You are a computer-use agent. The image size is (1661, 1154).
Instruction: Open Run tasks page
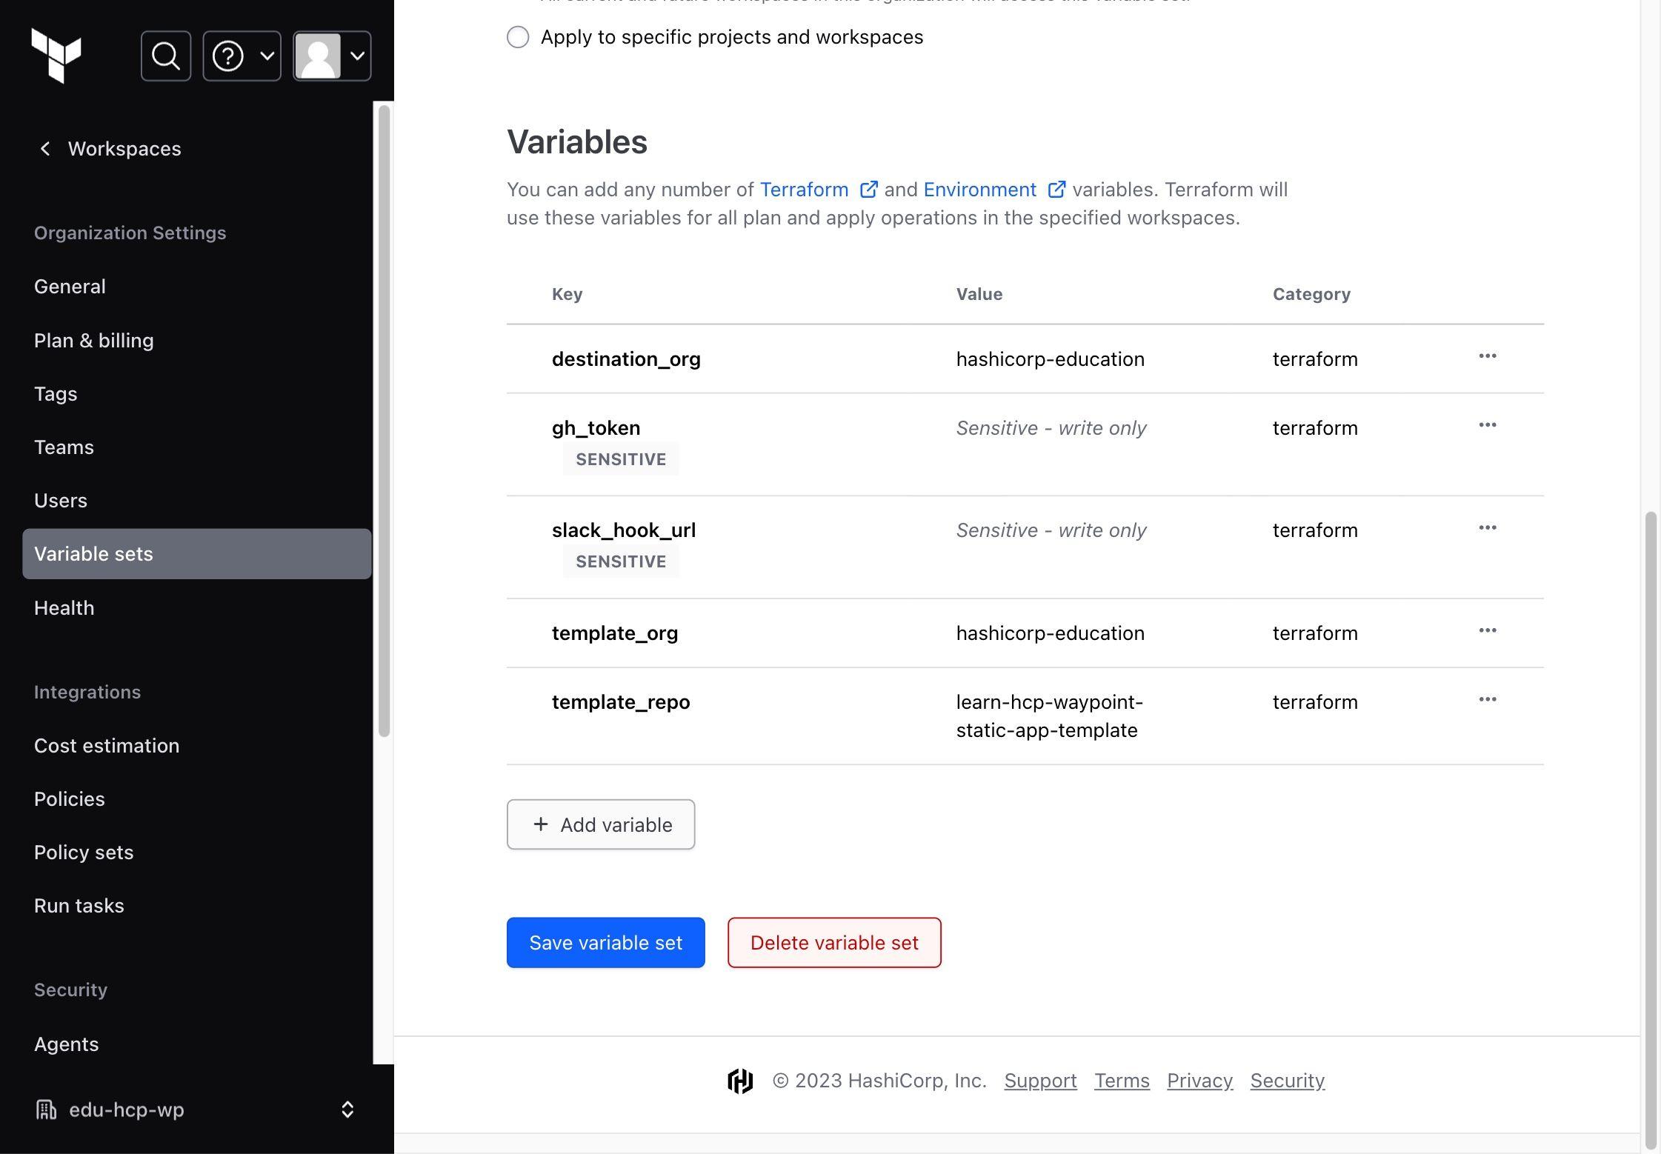coord(79,906)
